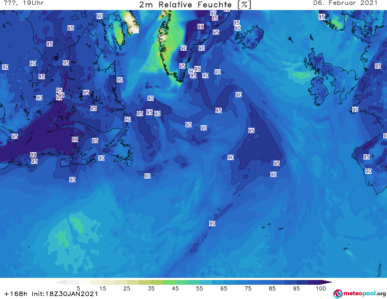Click the '65' value on the color scale
This screenshot has height=299, width=387.
click(224, 288)
